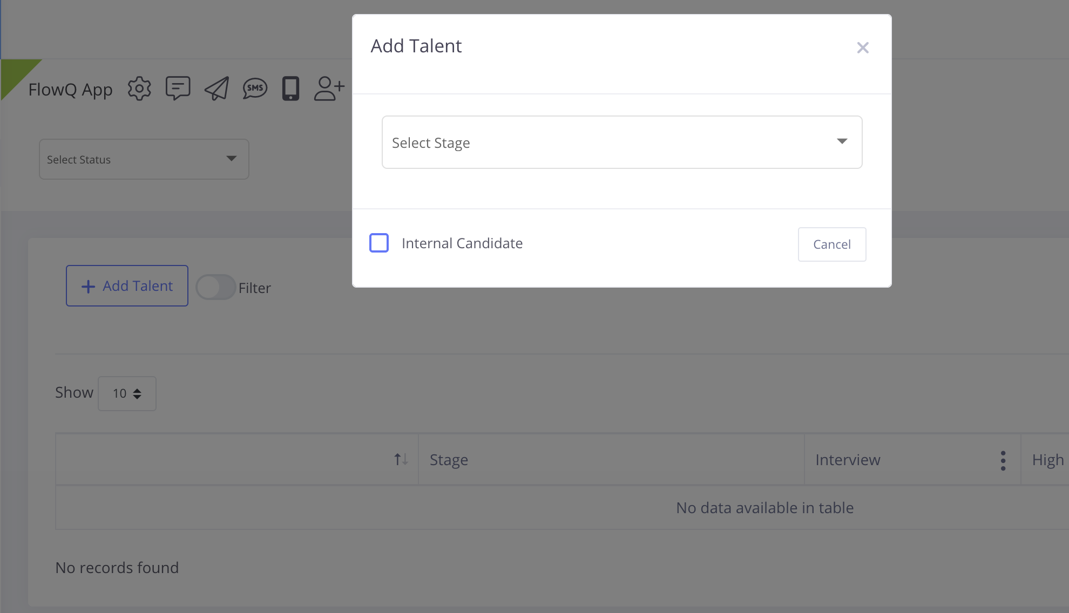
Task: Open the SMS speech bubble icon
Action: click(255, 88)
